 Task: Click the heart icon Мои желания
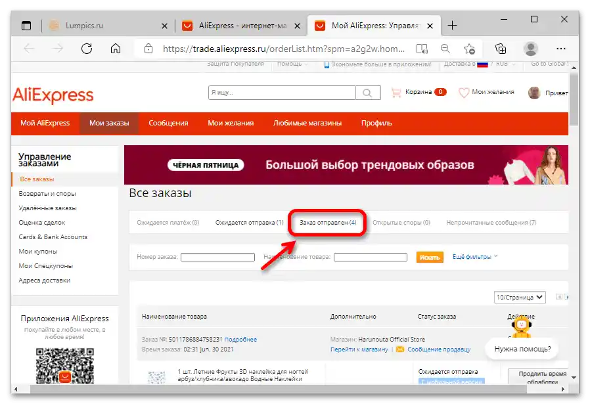click(464, 93)
